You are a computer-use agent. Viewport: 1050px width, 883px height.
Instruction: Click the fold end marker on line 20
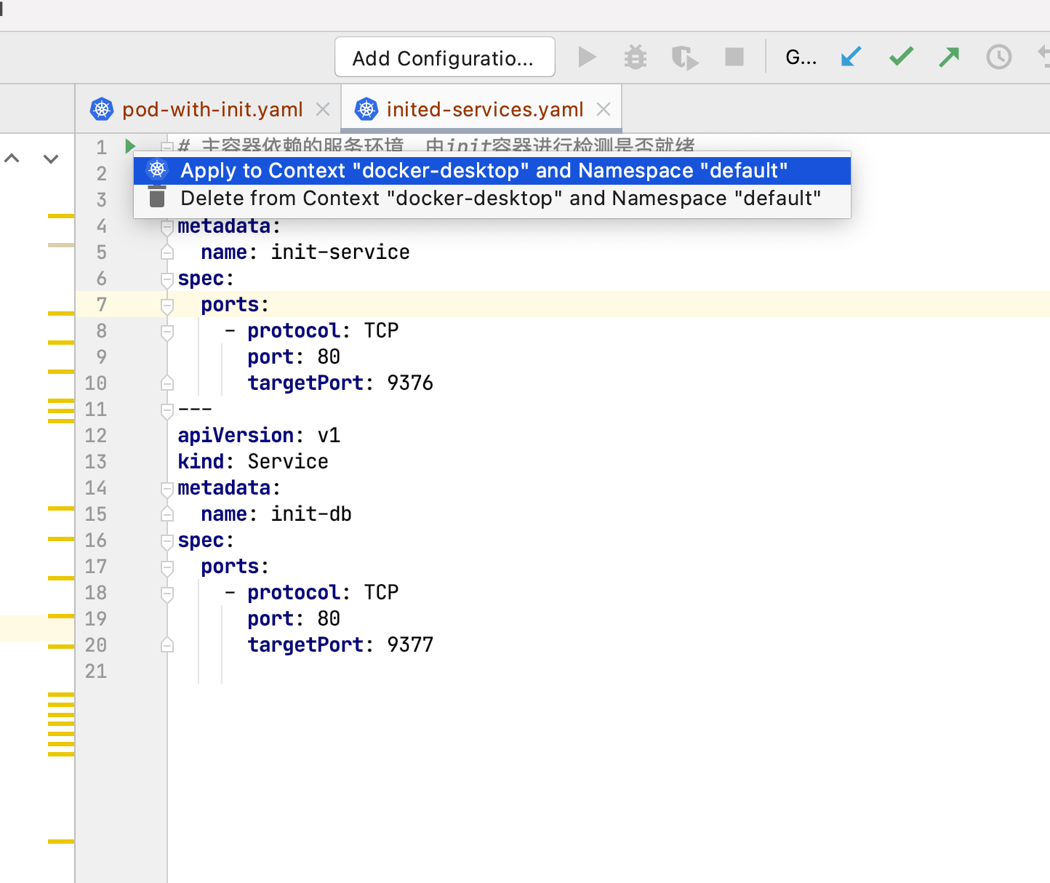click(167, 645)
